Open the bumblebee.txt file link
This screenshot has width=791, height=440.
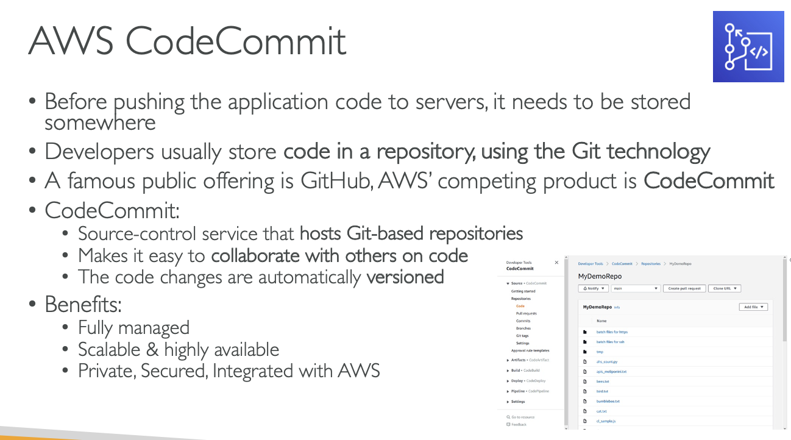coord(608,401)
